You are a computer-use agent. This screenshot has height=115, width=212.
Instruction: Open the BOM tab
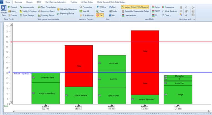tap(39, 2)
